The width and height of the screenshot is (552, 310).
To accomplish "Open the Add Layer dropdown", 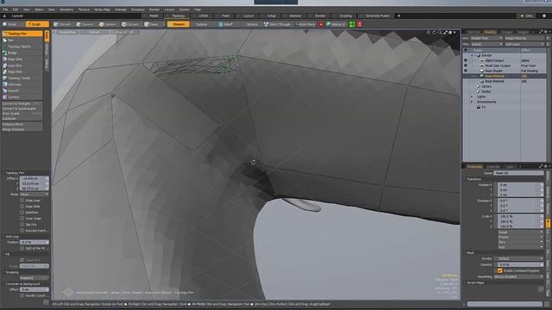I will 524,44.
